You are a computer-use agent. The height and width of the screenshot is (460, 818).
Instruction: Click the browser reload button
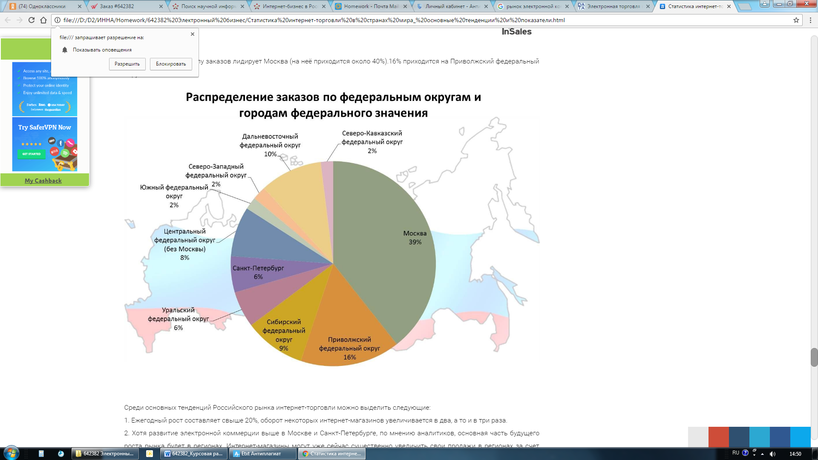[x=32, y=20]
